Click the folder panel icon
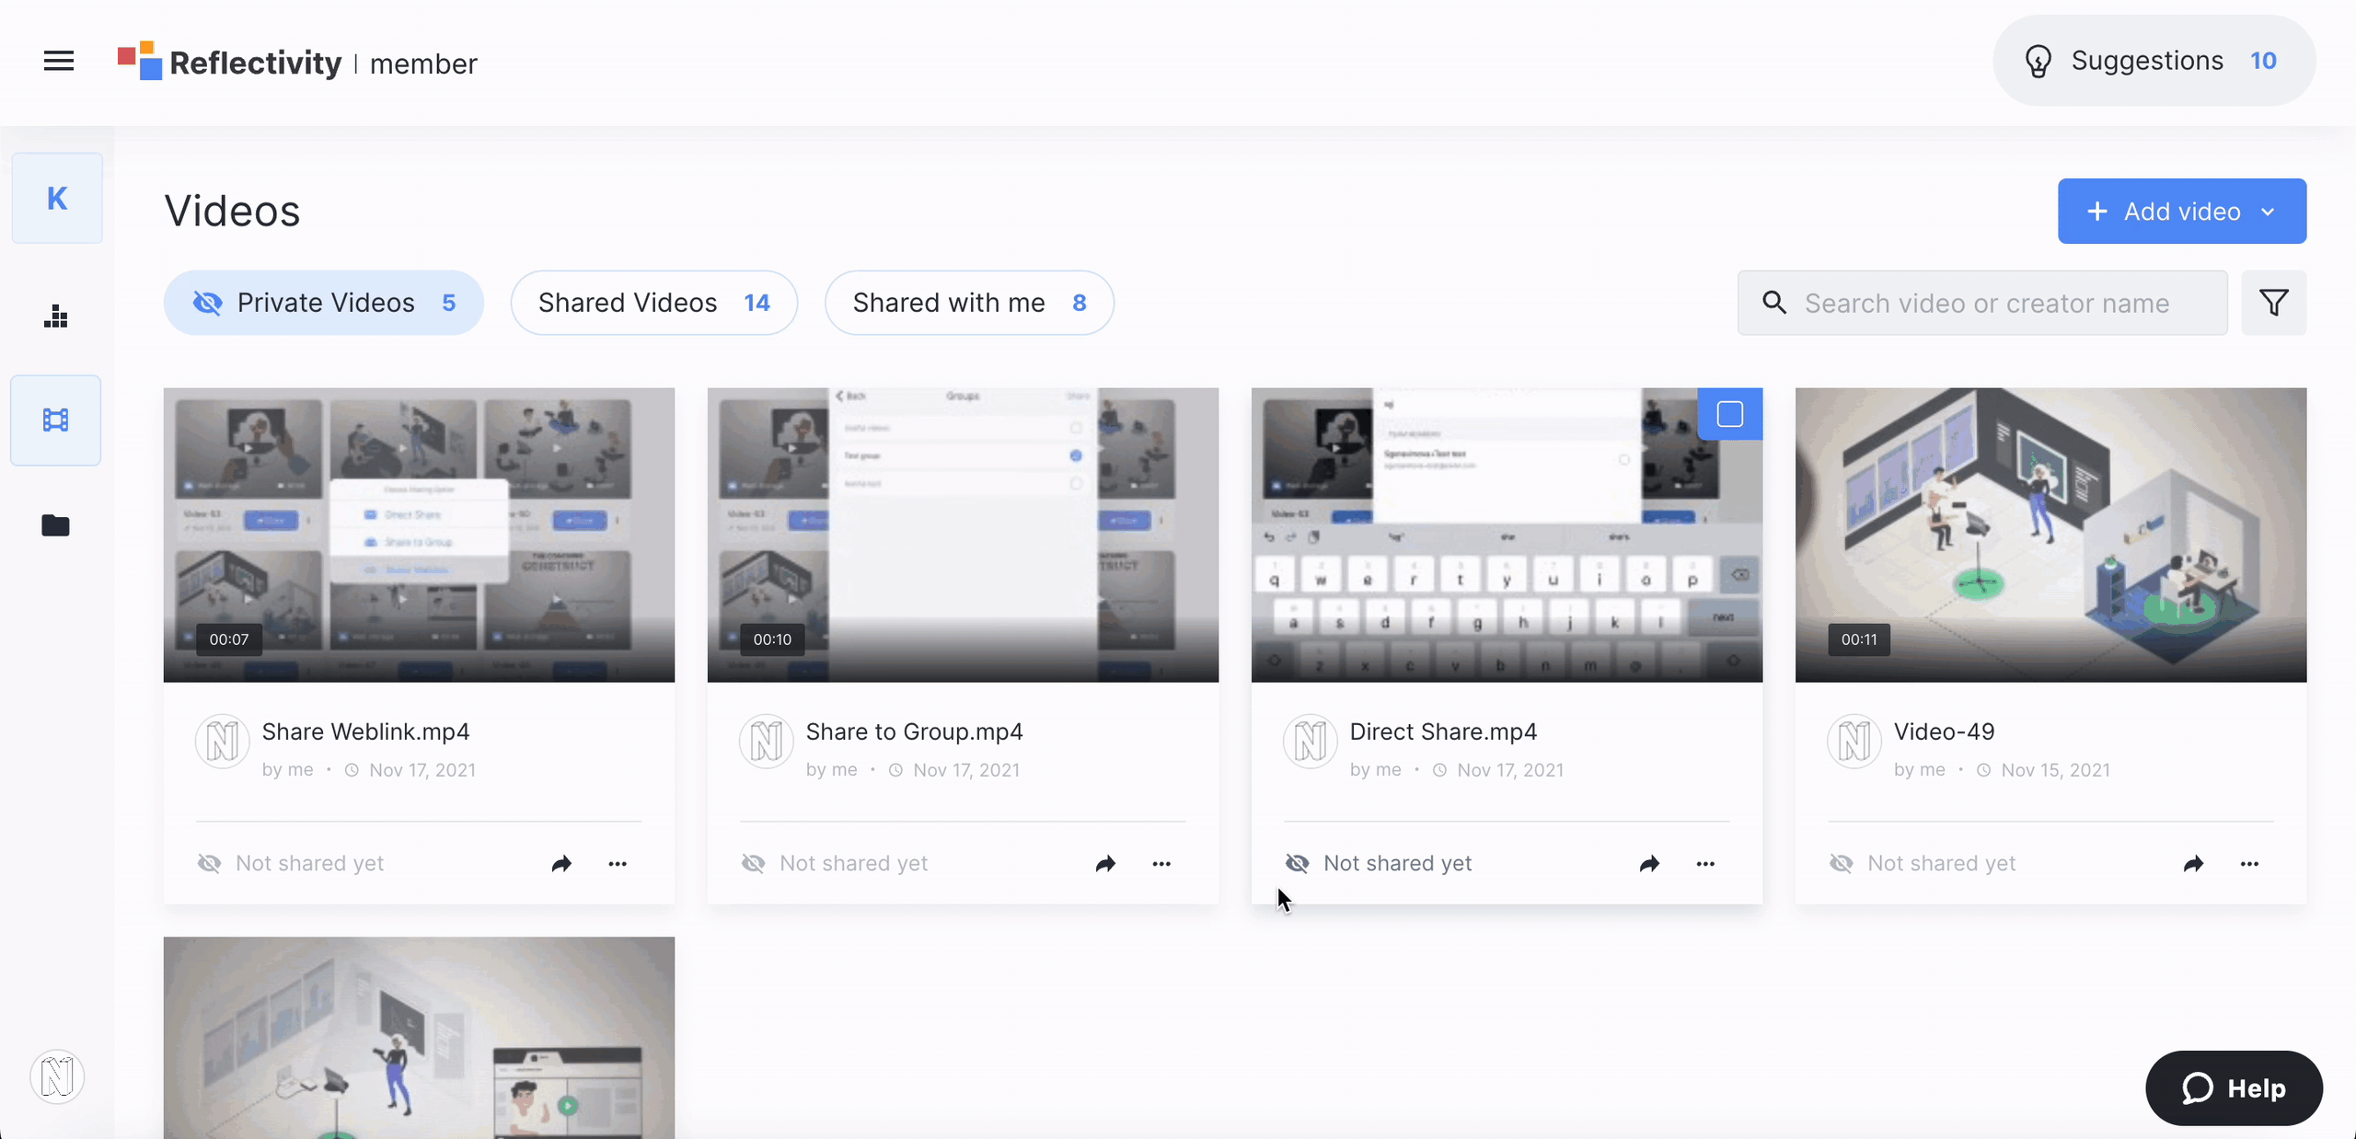 pyautogui.click(x=57, y=526)
